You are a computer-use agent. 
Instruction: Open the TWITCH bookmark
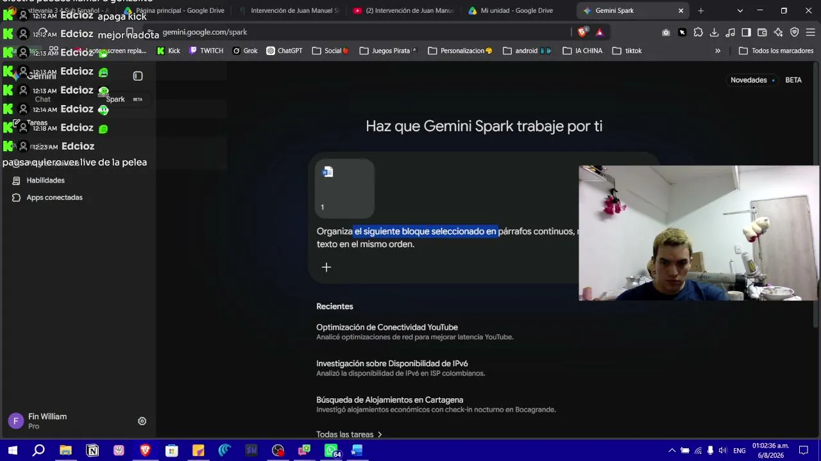tap(206, 51)
